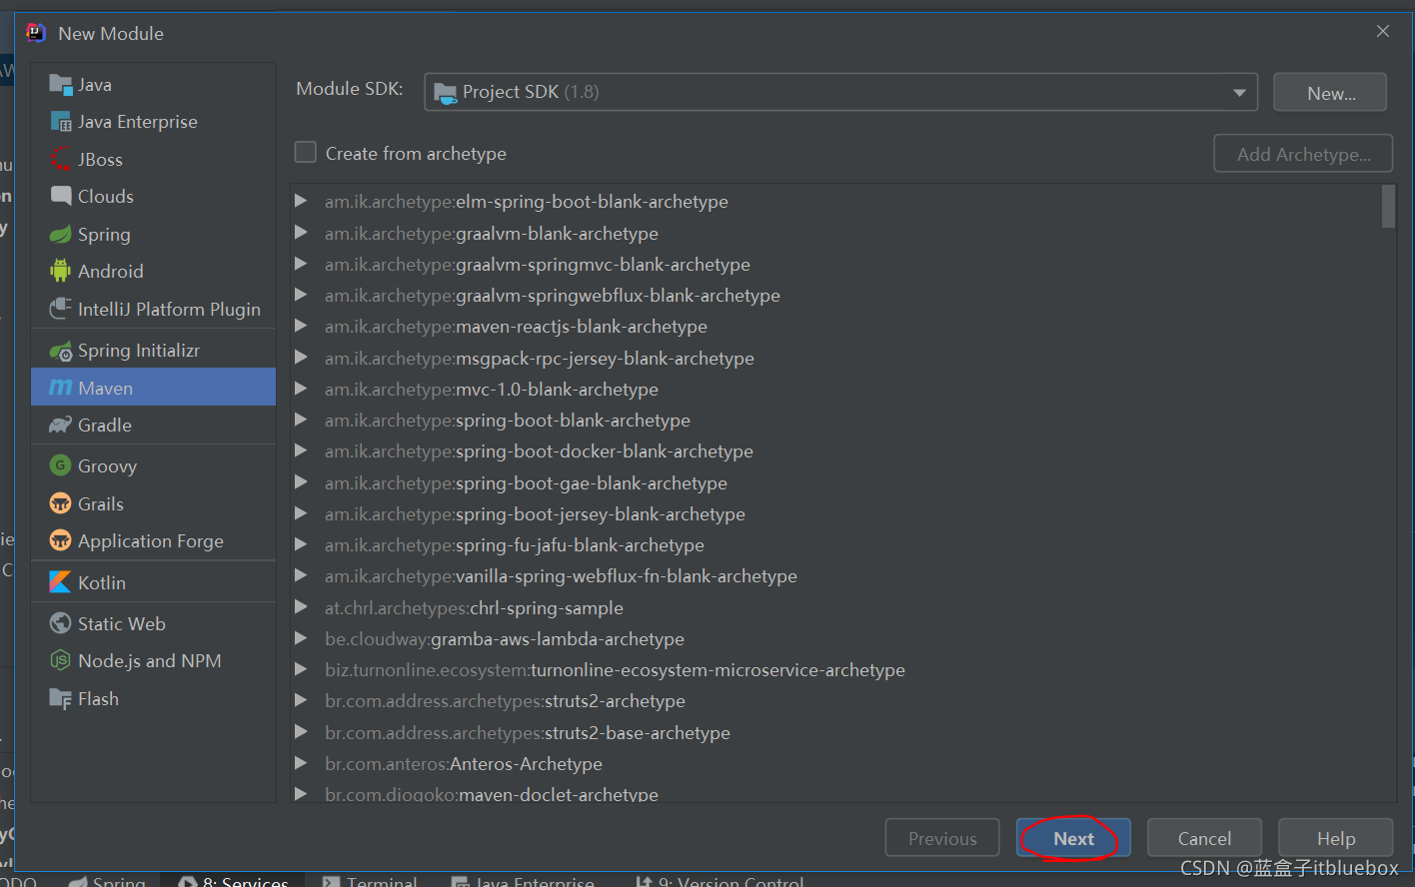This screenshot has width=1415, height=887.
Task: Select spring-boot-jersey-blank-archetype row text
Action: pos(535,513)
